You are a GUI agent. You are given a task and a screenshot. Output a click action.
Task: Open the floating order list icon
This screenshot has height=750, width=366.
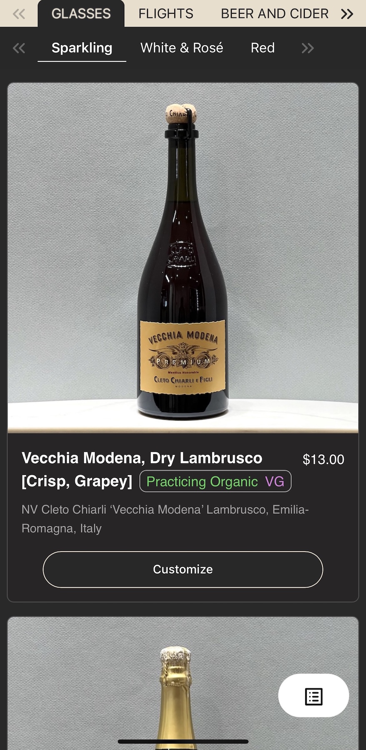click(x=313, y=696)
